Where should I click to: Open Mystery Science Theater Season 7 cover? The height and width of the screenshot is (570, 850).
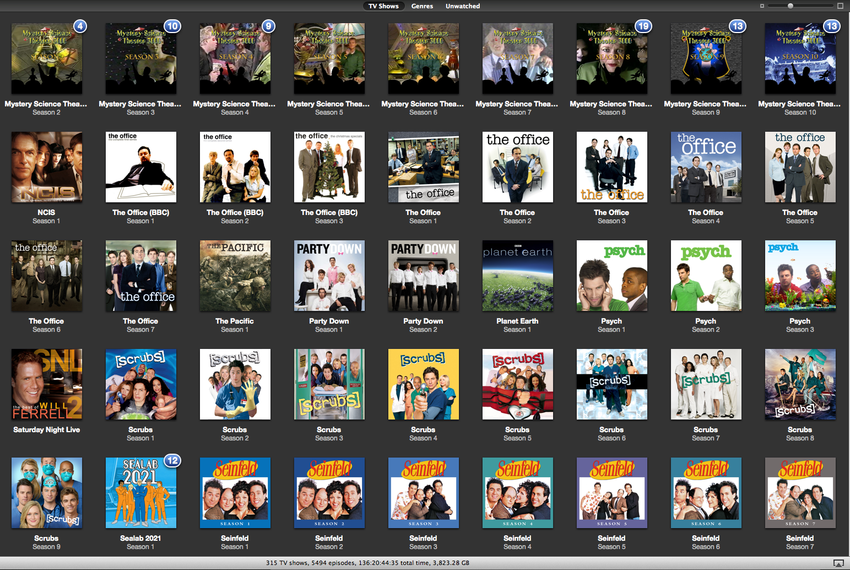(518, 58)
